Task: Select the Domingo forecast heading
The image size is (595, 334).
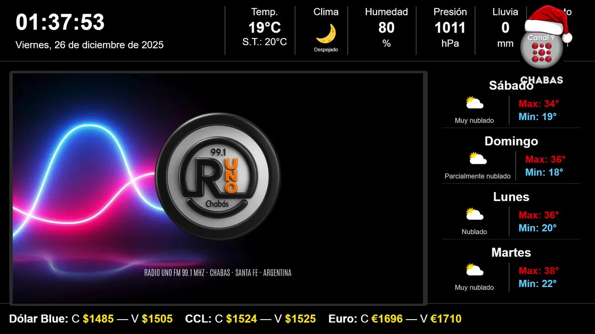Action: [x=511, y=141]
